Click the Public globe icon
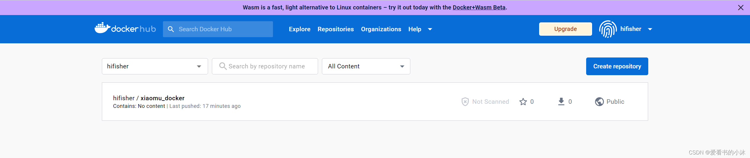Screen dimensions: 750x158 pos(599,102)
